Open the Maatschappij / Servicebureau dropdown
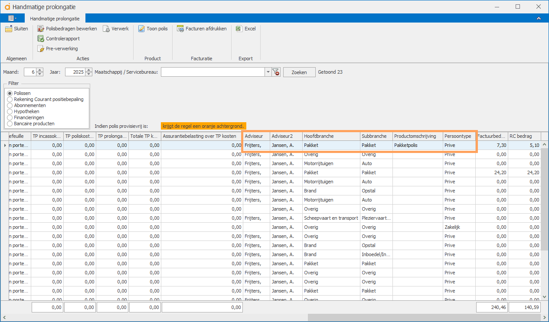Viewport: 549px width, 322px height. pyautogui.click(x=268, y=72)
